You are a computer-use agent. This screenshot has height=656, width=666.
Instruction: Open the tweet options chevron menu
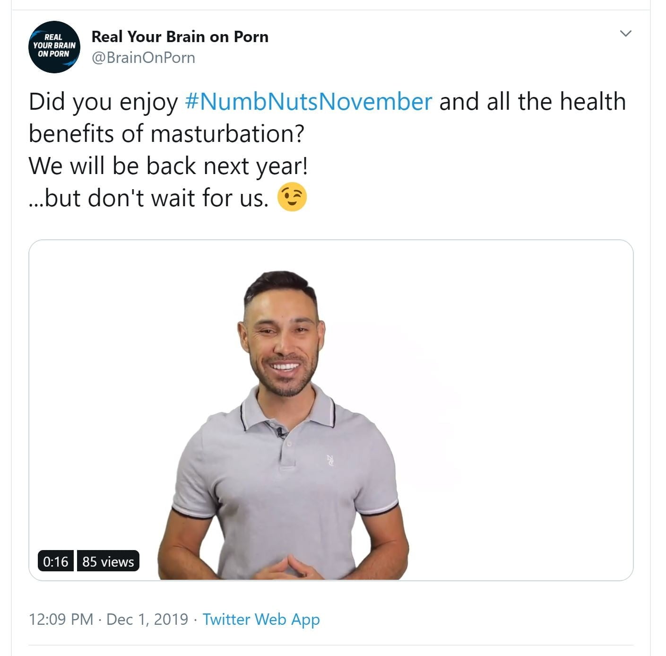(x=625, y=34)
